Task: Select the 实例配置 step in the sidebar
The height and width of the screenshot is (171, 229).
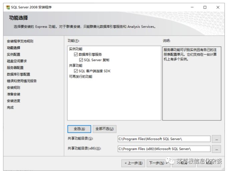Action: point(14,55)
